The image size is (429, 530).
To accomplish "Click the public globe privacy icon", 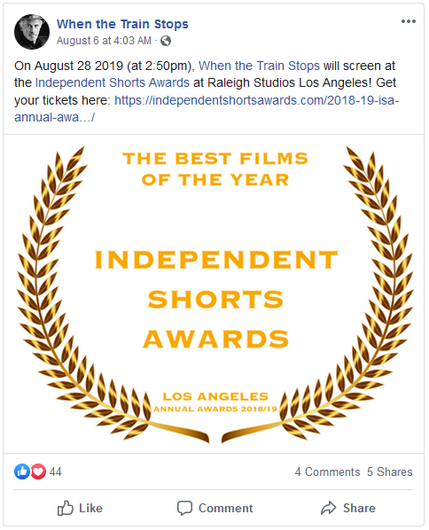I will 166,41.
